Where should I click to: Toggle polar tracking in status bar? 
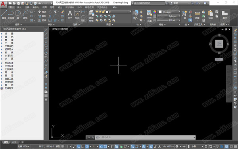[87, 146]
